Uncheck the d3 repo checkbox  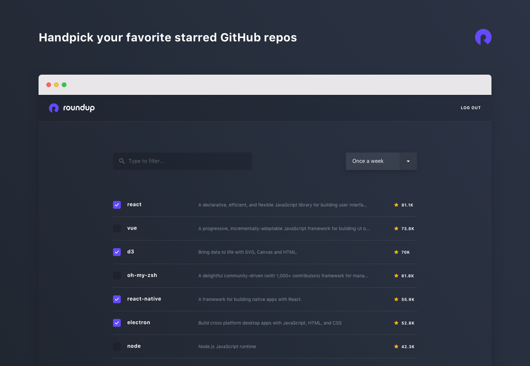(x=117, y=252)
